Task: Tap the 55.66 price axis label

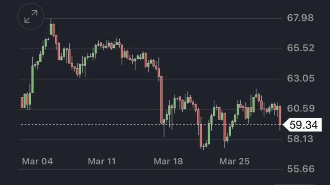Action: tap(300, 169)
